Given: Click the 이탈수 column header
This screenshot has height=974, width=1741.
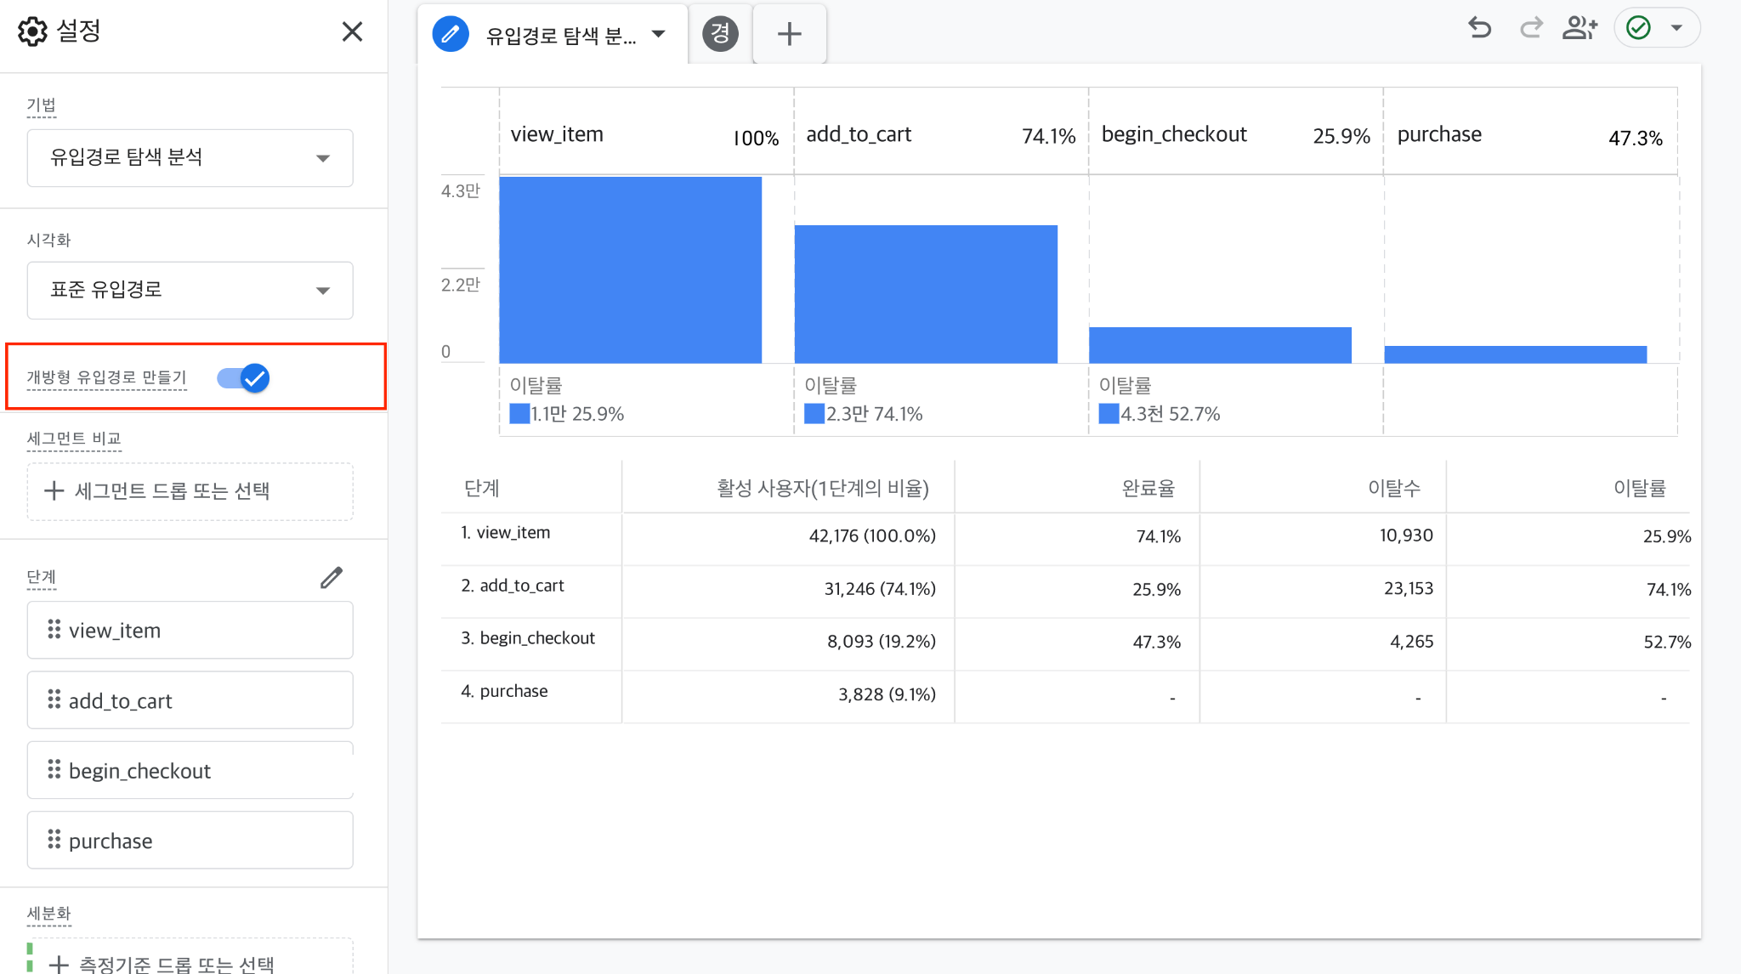Looking at the screenshot, I should point(1394,488).
